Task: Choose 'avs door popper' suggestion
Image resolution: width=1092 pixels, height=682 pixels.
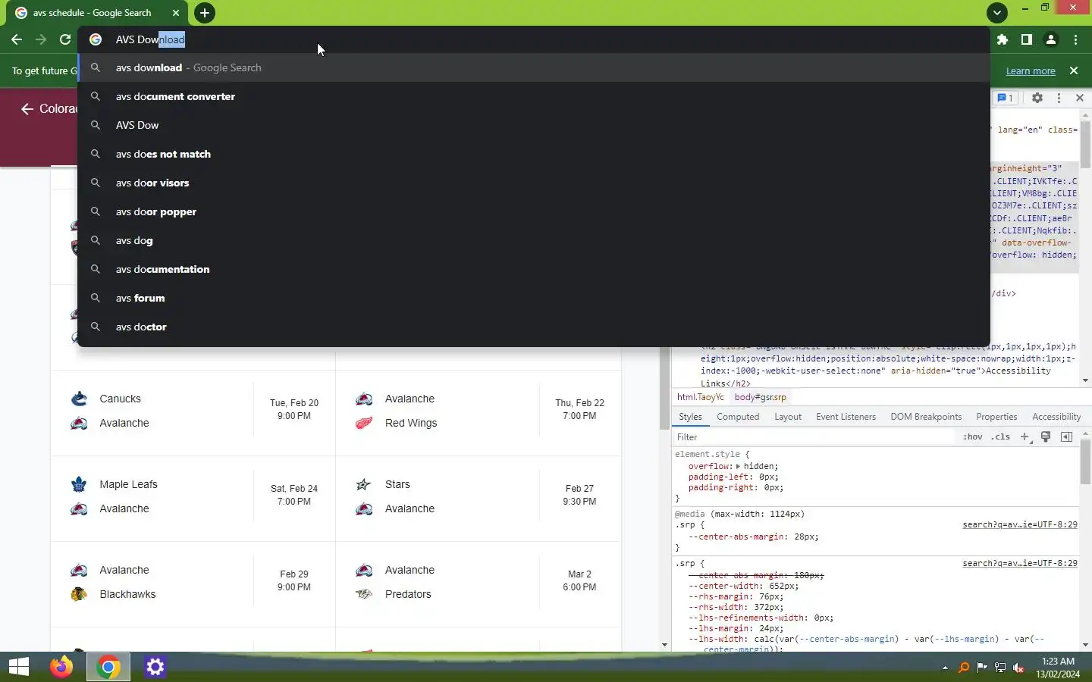Action: pyautogui.click(x=534, y=211)
